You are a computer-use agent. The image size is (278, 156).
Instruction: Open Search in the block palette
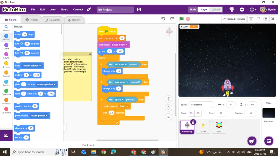coord(6,28)
